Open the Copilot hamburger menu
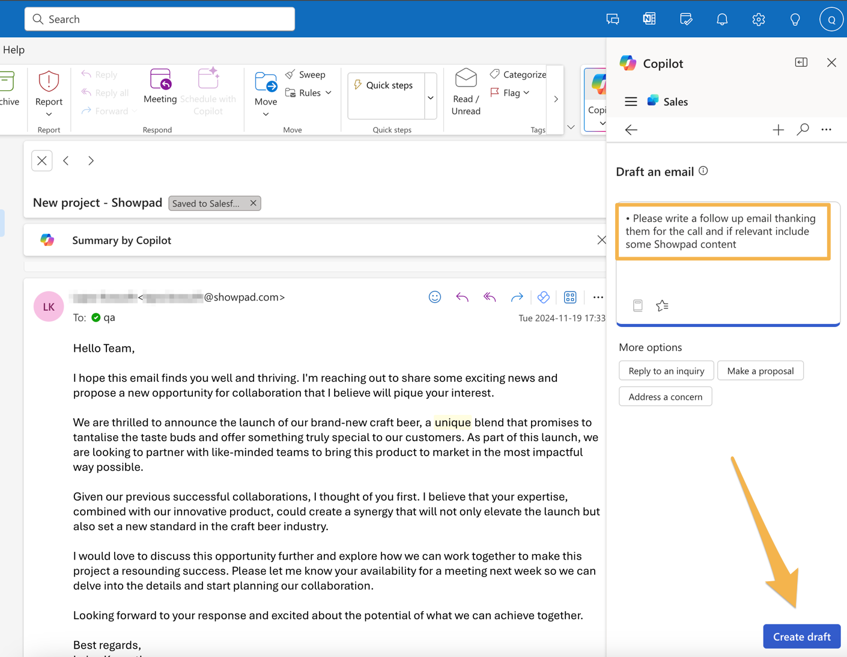This screenshot has width=847, height=657. pyautogui.click(x=631, y=102)
